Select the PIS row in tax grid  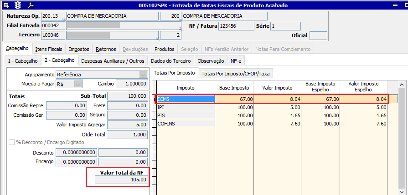click(272, 115)
